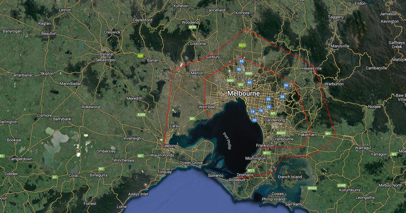Select the Dandenong label
Screen dimensions: 406x213
click(x=275, y=120)
